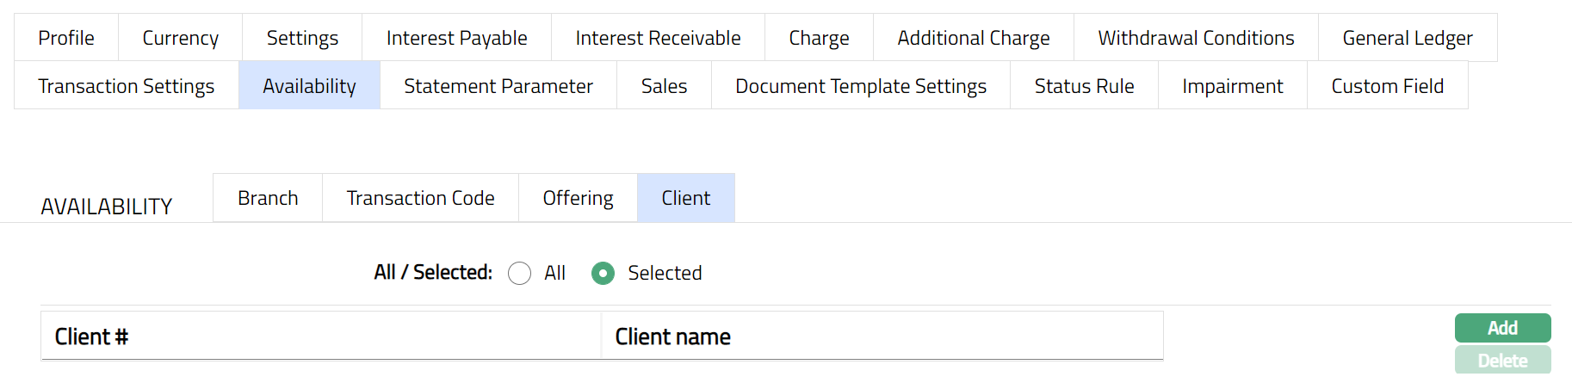1572x383 pixels.
Task: Select the Interest Receivable tab
Action: [658, 38]
